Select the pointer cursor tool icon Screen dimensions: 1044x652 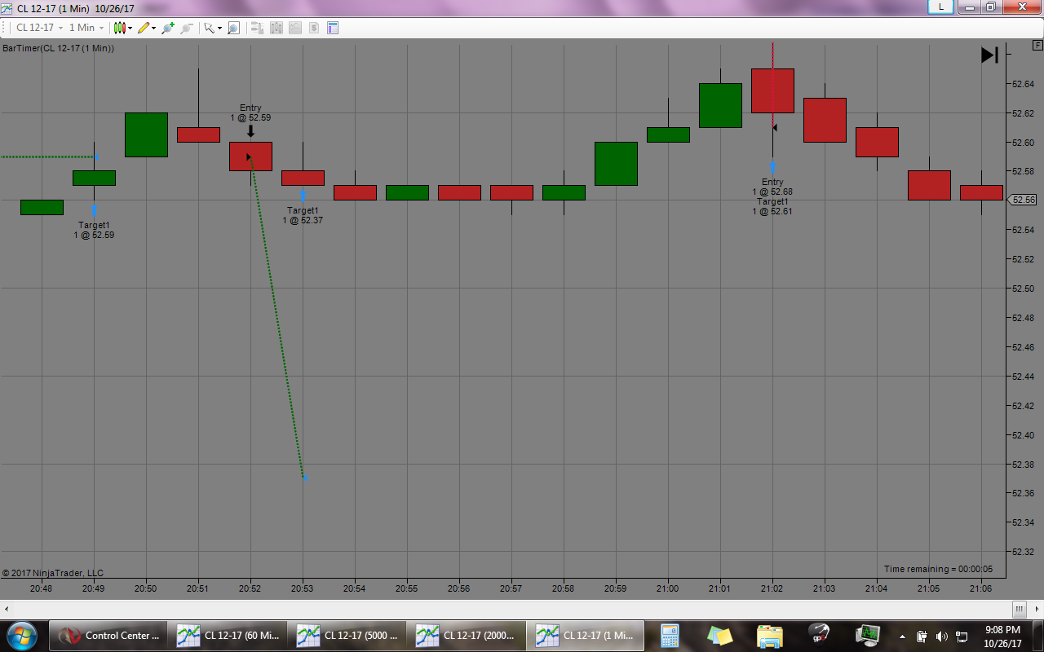point(210,28)
